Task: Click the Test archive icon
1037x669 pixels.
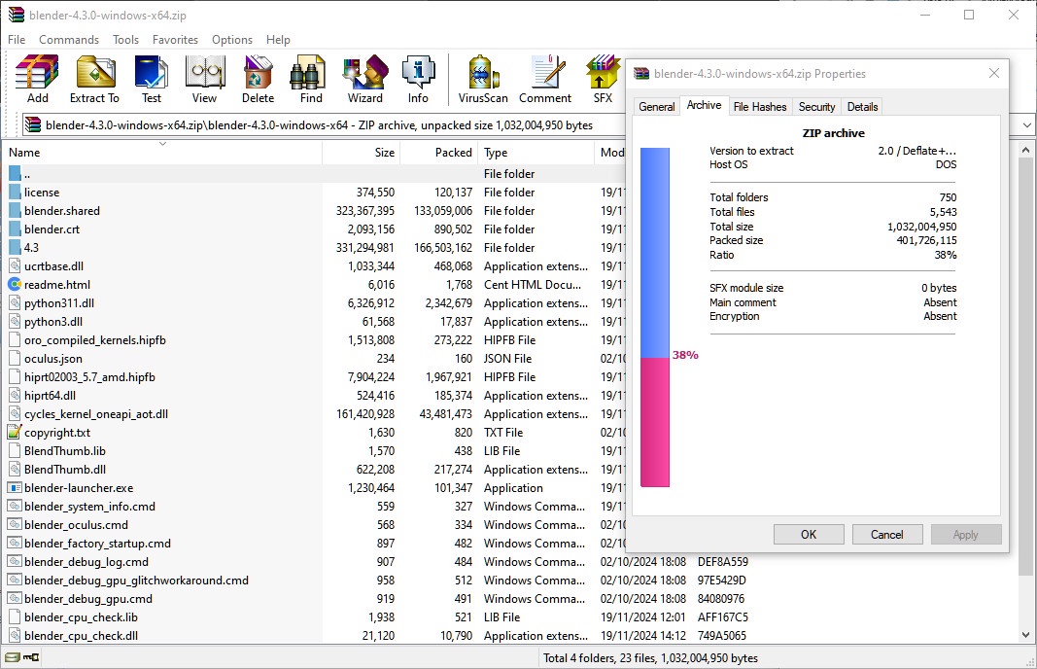Action: coord(152,79)
